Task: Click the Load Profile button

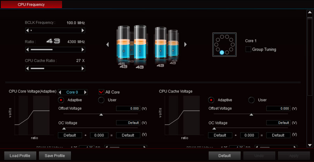Action: (x=20, y=156)
